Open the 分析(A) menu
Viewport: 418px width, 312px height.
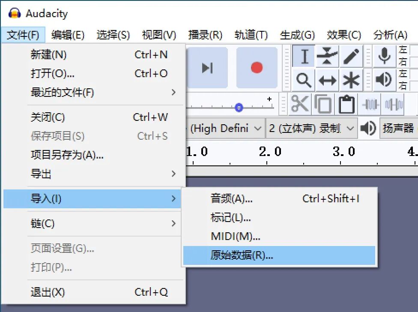390,35
